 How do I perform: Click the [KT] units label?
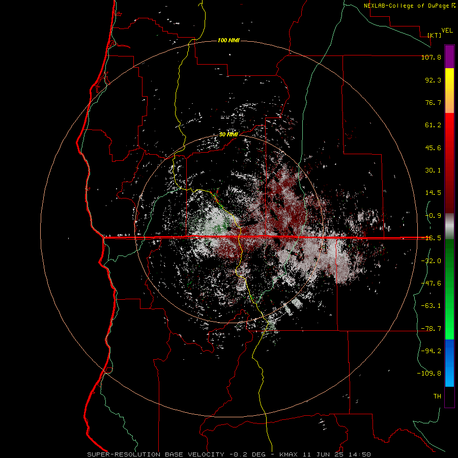coord(434,35)
